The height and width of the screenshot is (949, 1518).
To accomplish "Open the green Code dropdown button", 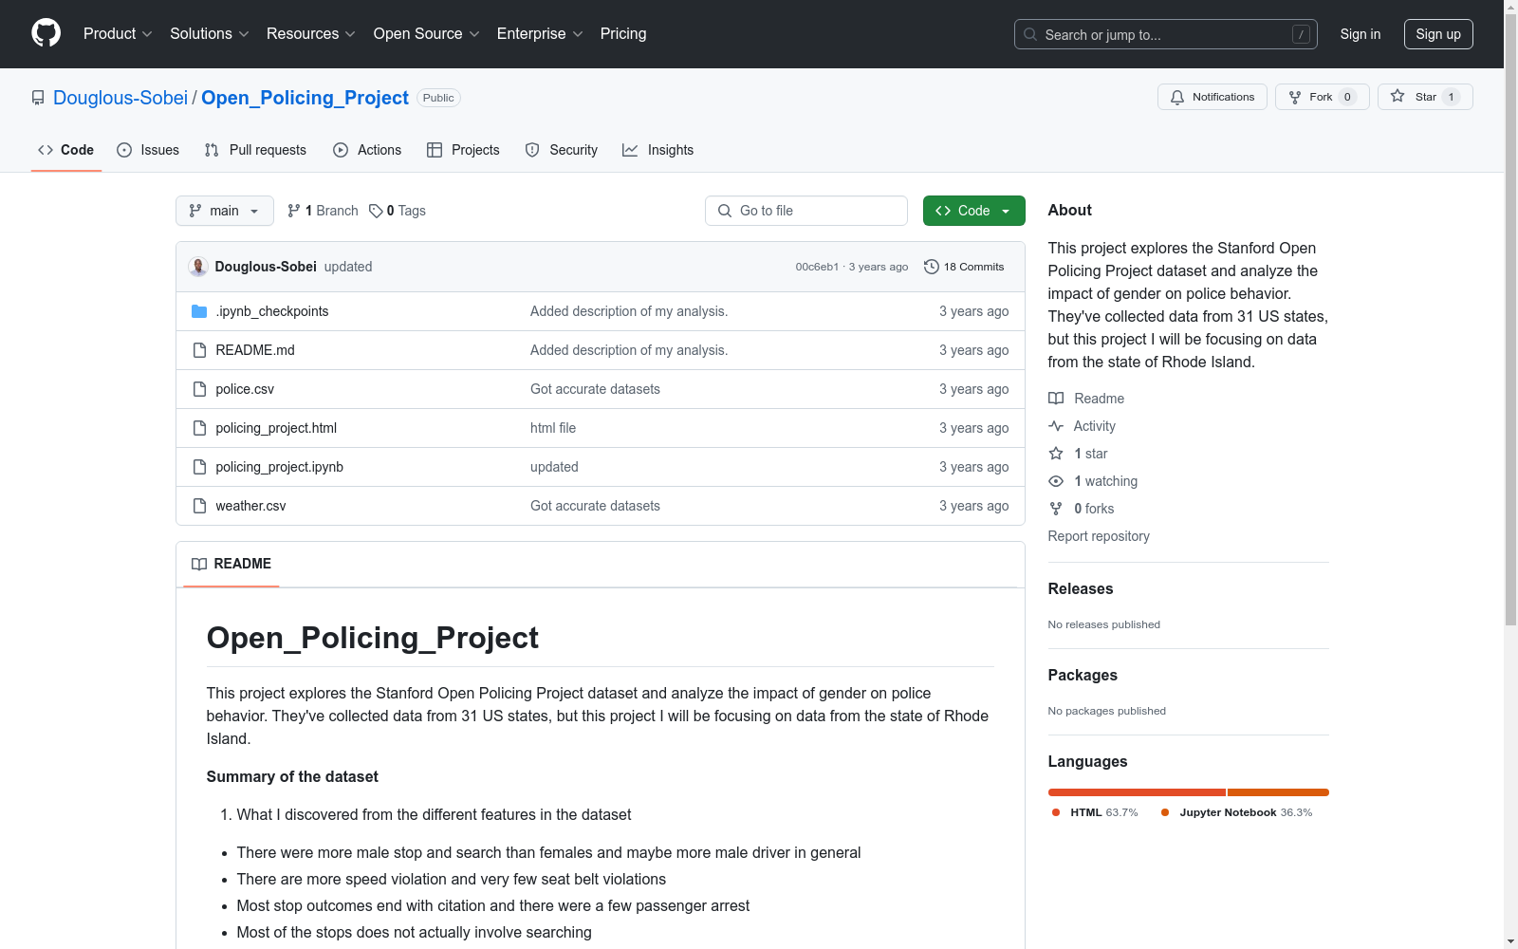I will click(x=974, y=211).
